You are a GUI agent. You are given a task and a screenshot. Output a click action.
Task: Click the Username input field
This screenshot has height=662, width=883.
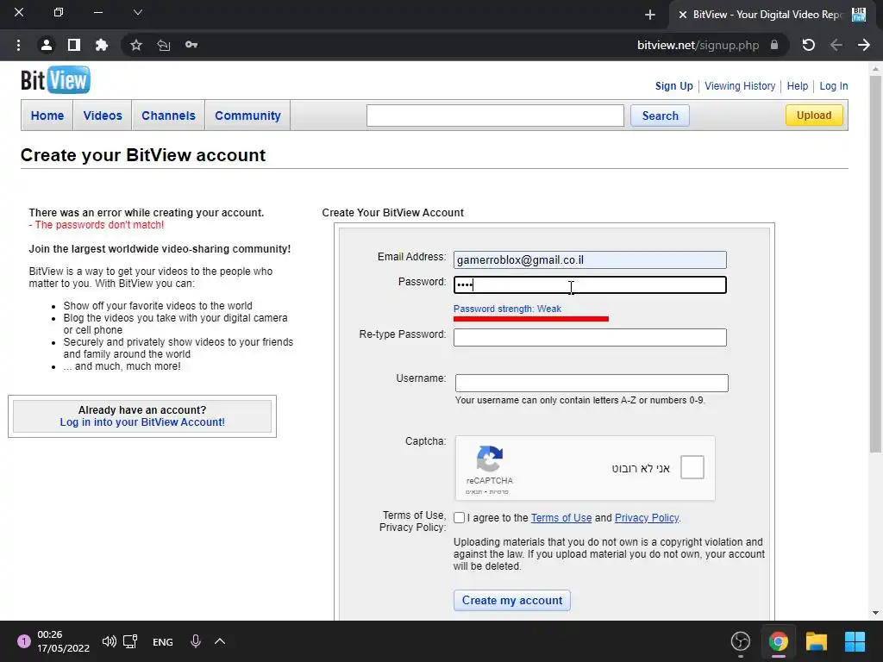[592, 384]
